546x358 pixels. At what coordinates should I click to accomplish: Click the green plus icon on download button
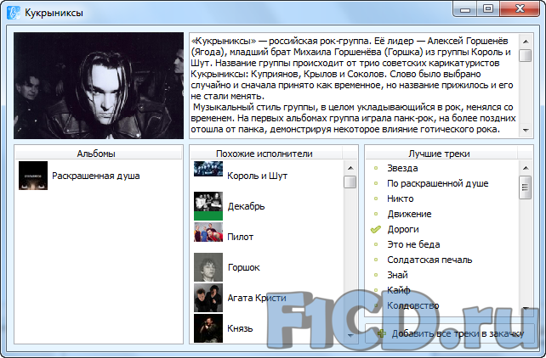382,333
